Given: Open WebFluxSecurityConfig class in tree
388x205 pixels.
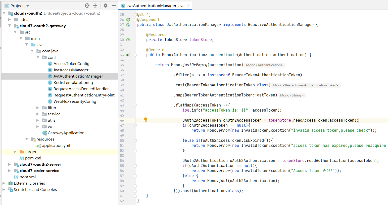Looking at the screenshot, I should (x=75, y=101).
